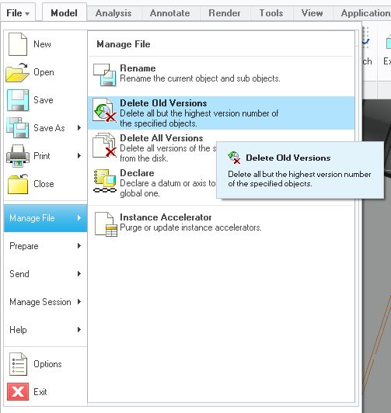
Task: Click 'Rename the current object and sub objects.' text
Action: (200, 78)
